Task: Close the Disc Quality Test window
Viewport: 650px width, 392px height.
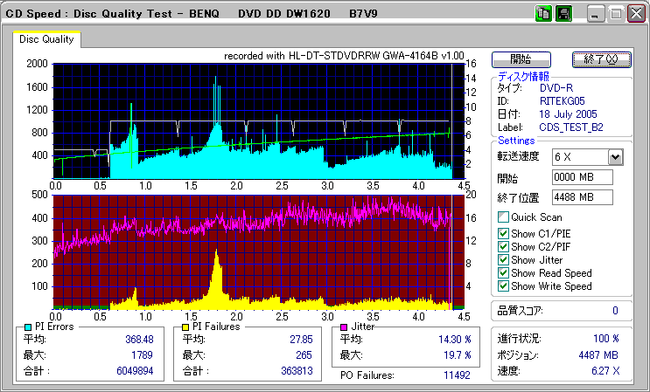Action: (636, 14)
